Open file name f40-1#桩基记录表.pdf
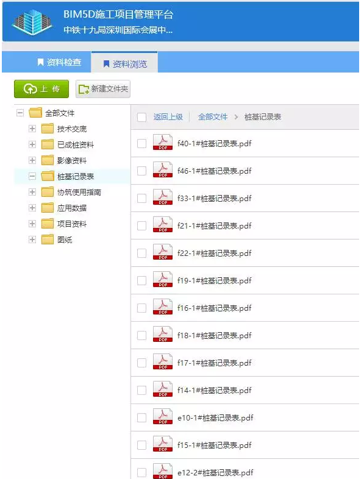Image resolution: width=364 pixels, height=479 pixels. tap(215, 144)
